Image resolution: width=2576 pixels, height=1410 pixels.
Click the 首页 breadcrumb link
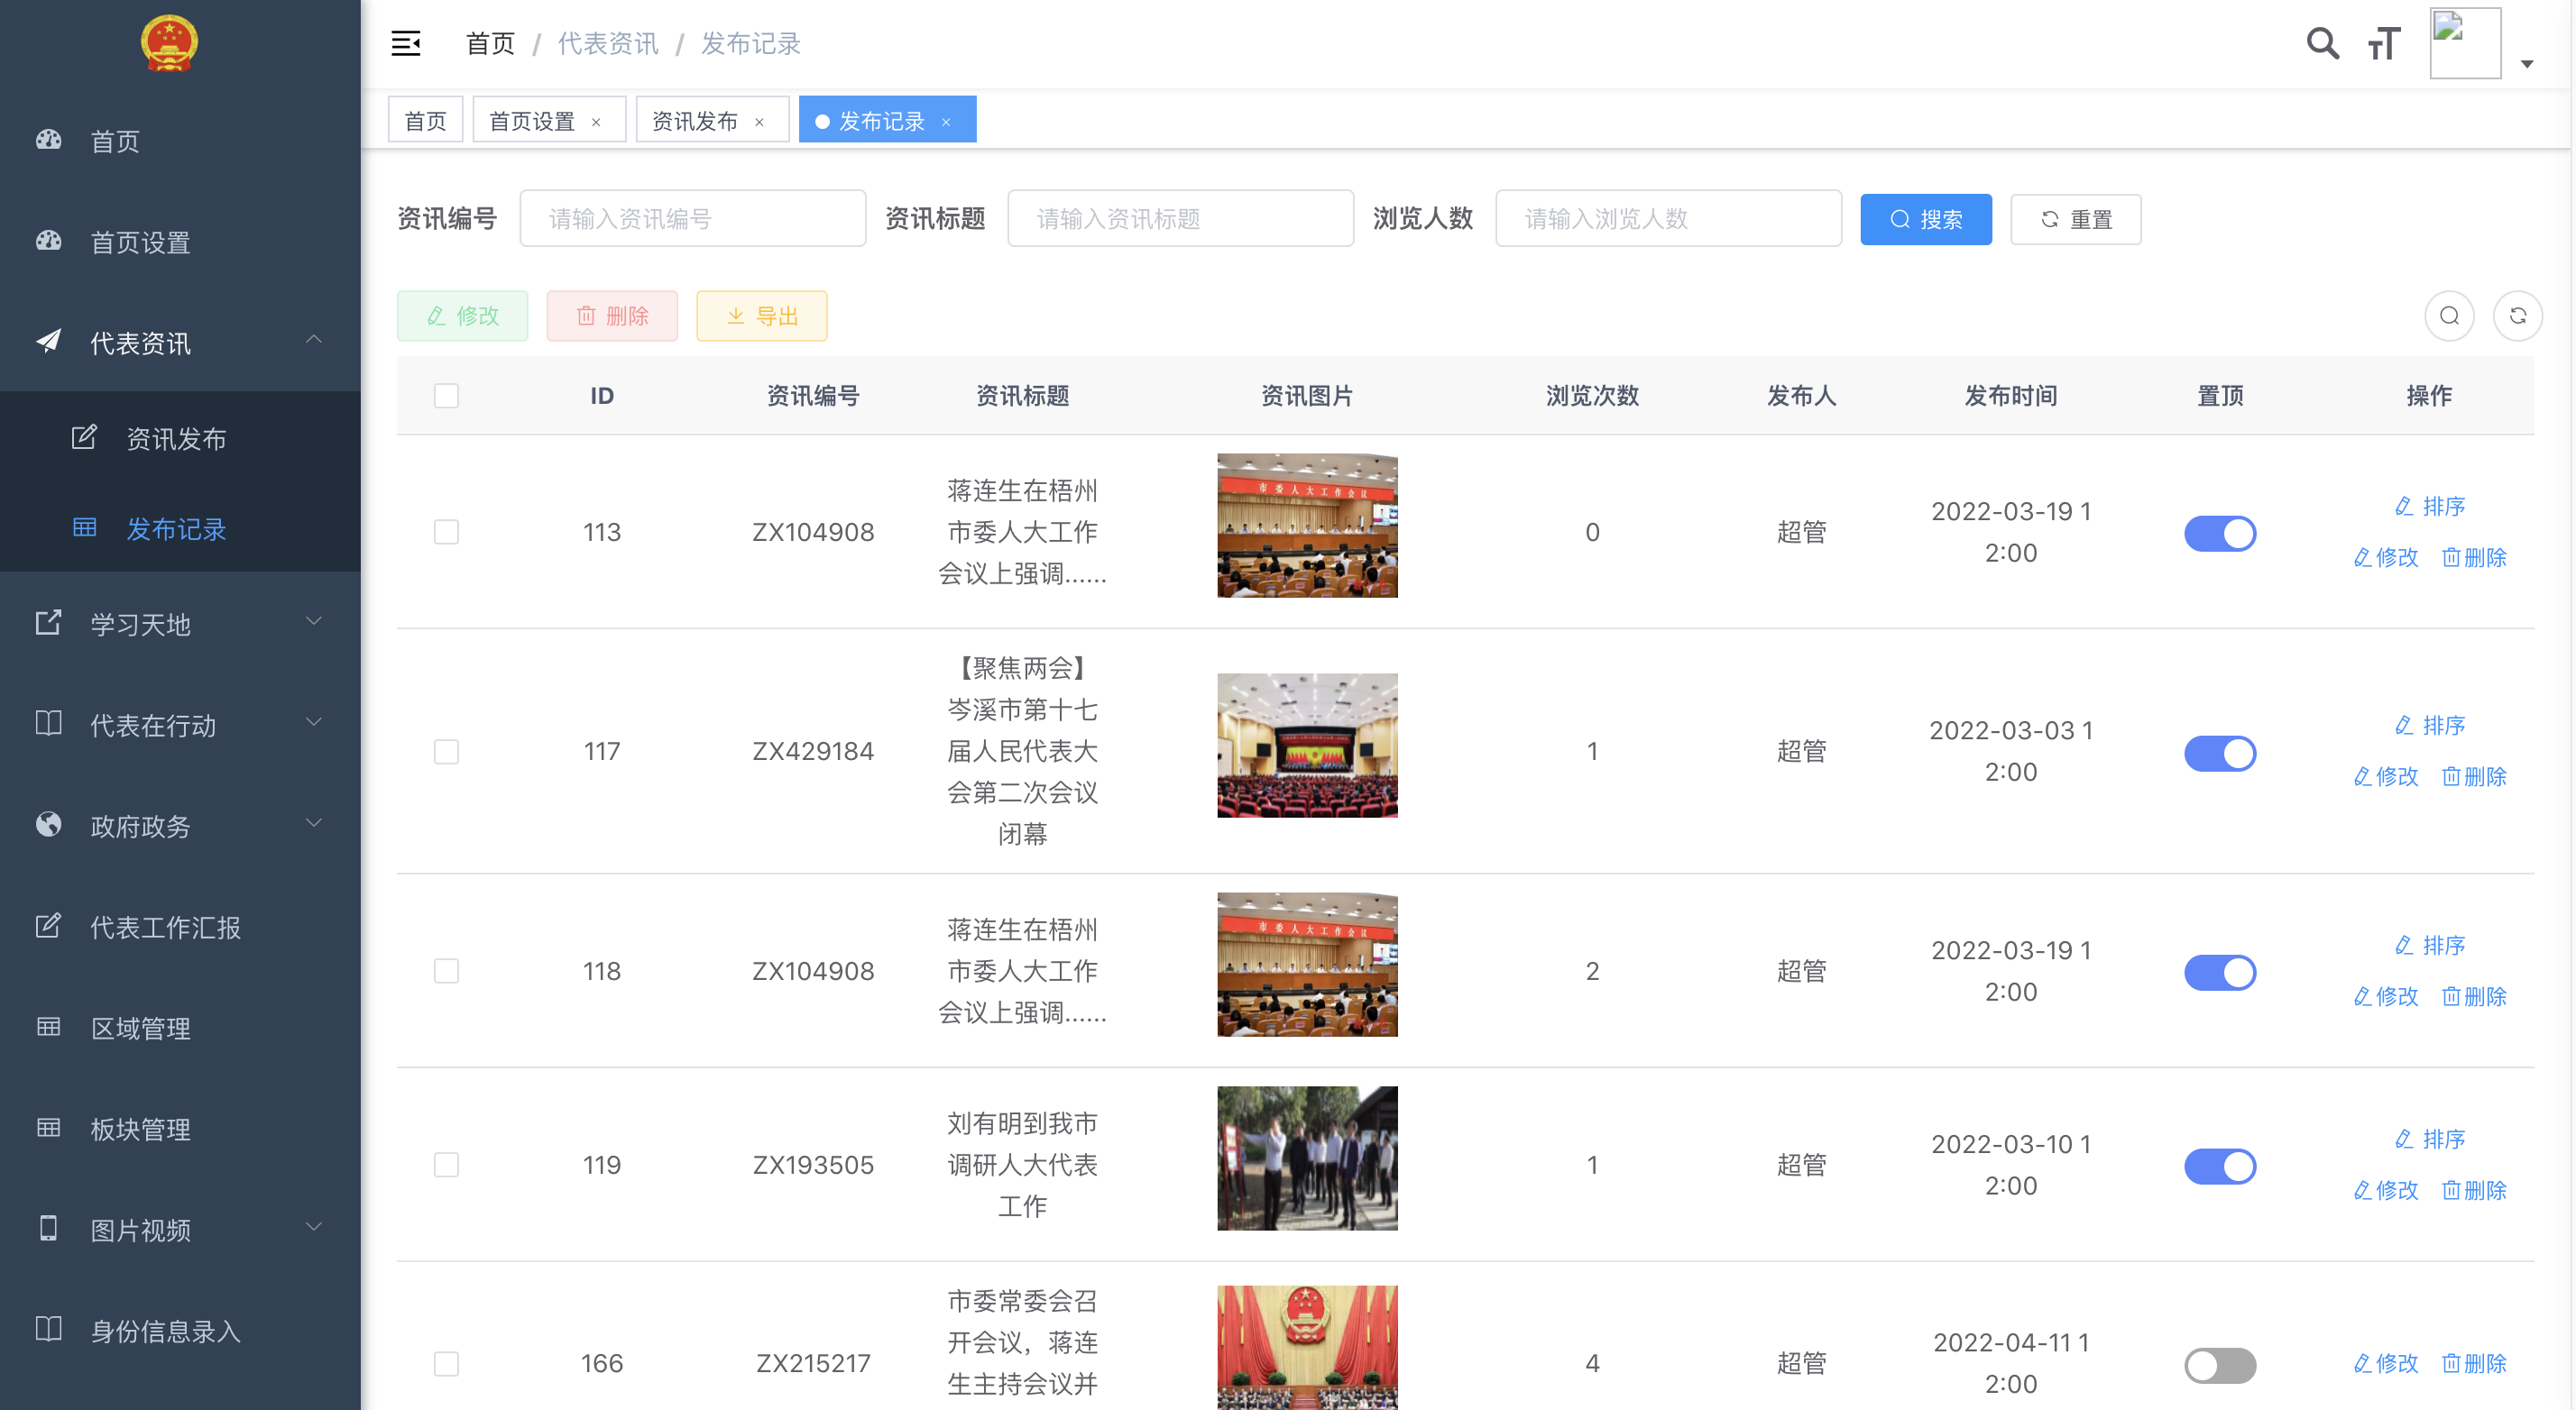click(x=490, y=43)
